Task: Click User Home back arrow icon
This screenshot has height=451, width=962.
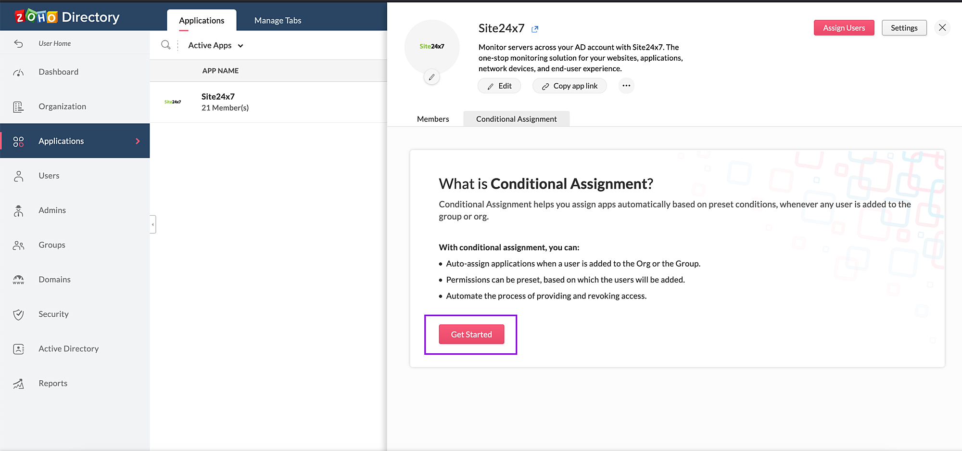Action: click(x=18, y=44)
